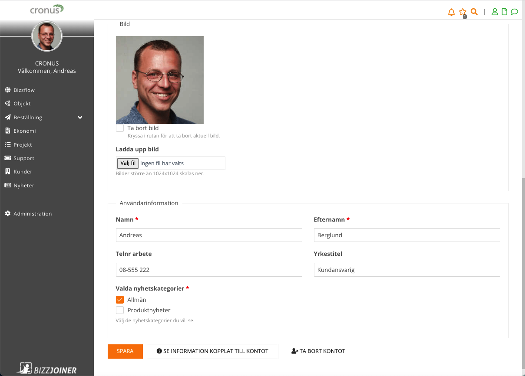Navigate to Kunder in the sidebar
Screen dimensions: 525x376
pos(23,171)
